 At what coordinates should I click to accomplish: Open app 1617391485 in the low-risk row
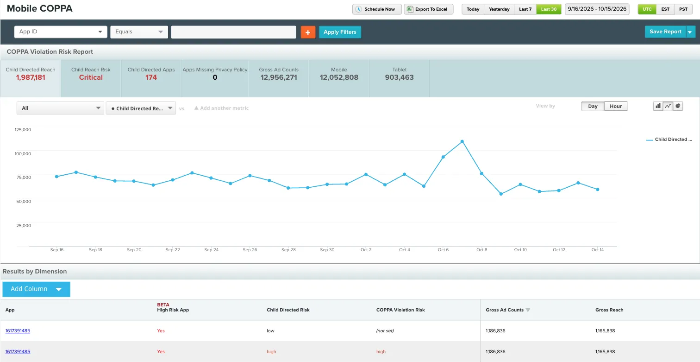(x=18, y=331)
